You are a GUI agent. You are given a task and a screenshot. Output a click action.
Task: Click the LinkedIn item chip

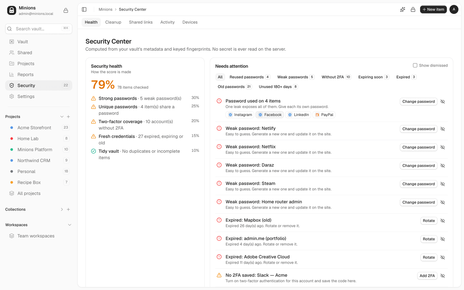(x=298, y=115)
